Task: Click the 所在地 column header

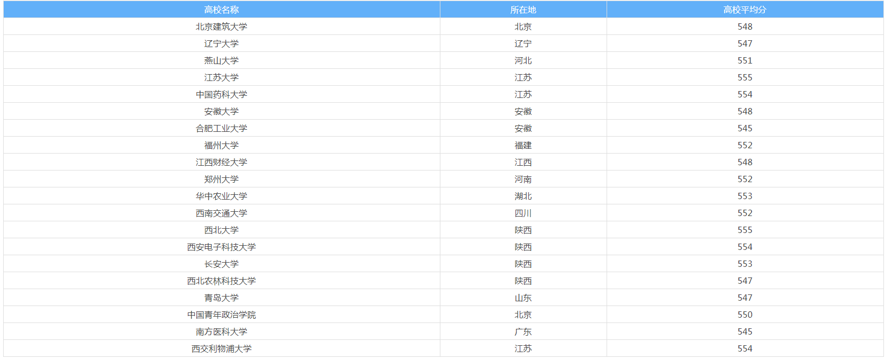Action: (x=523, y=10)
